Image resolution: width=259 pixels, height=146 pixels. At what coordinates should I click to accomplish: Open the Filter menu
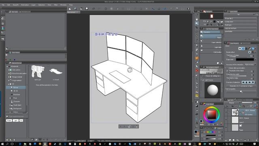tap(56, 5)
